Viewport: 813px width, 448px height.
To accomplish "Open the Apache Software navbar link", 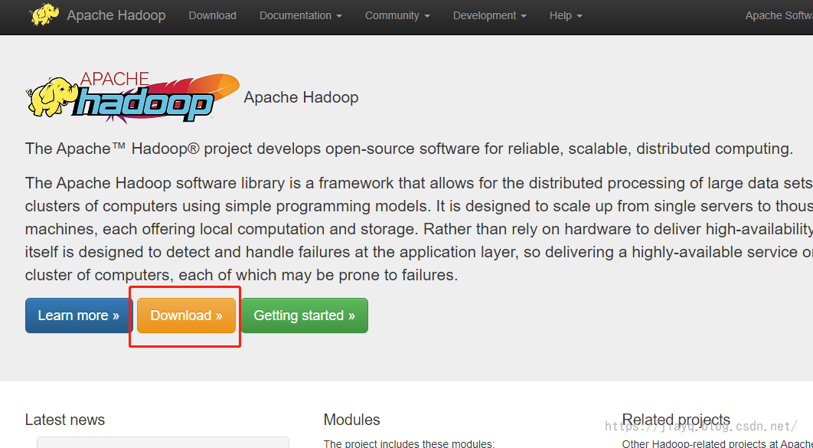I will click(779, 15).
